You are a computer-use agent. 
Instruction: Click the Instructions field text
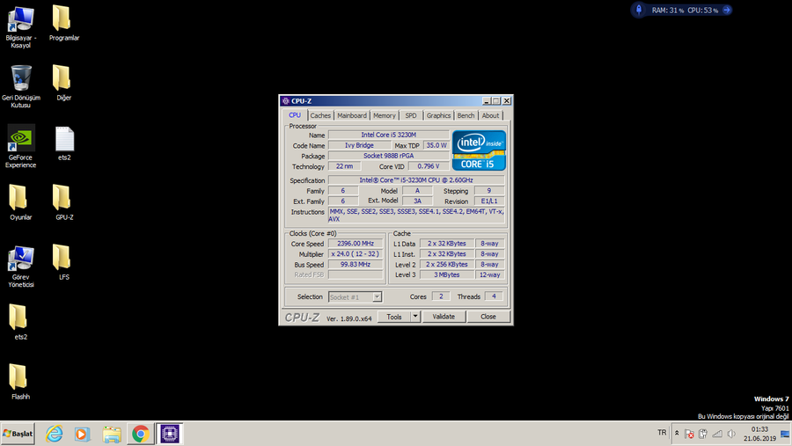tap(416, 216)
